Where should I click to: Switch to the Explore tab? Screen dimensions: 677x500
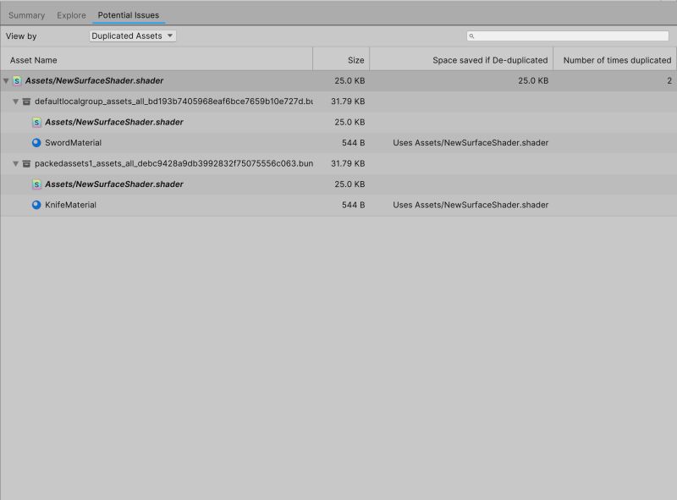pyautogui.click(x=71, y=14)
